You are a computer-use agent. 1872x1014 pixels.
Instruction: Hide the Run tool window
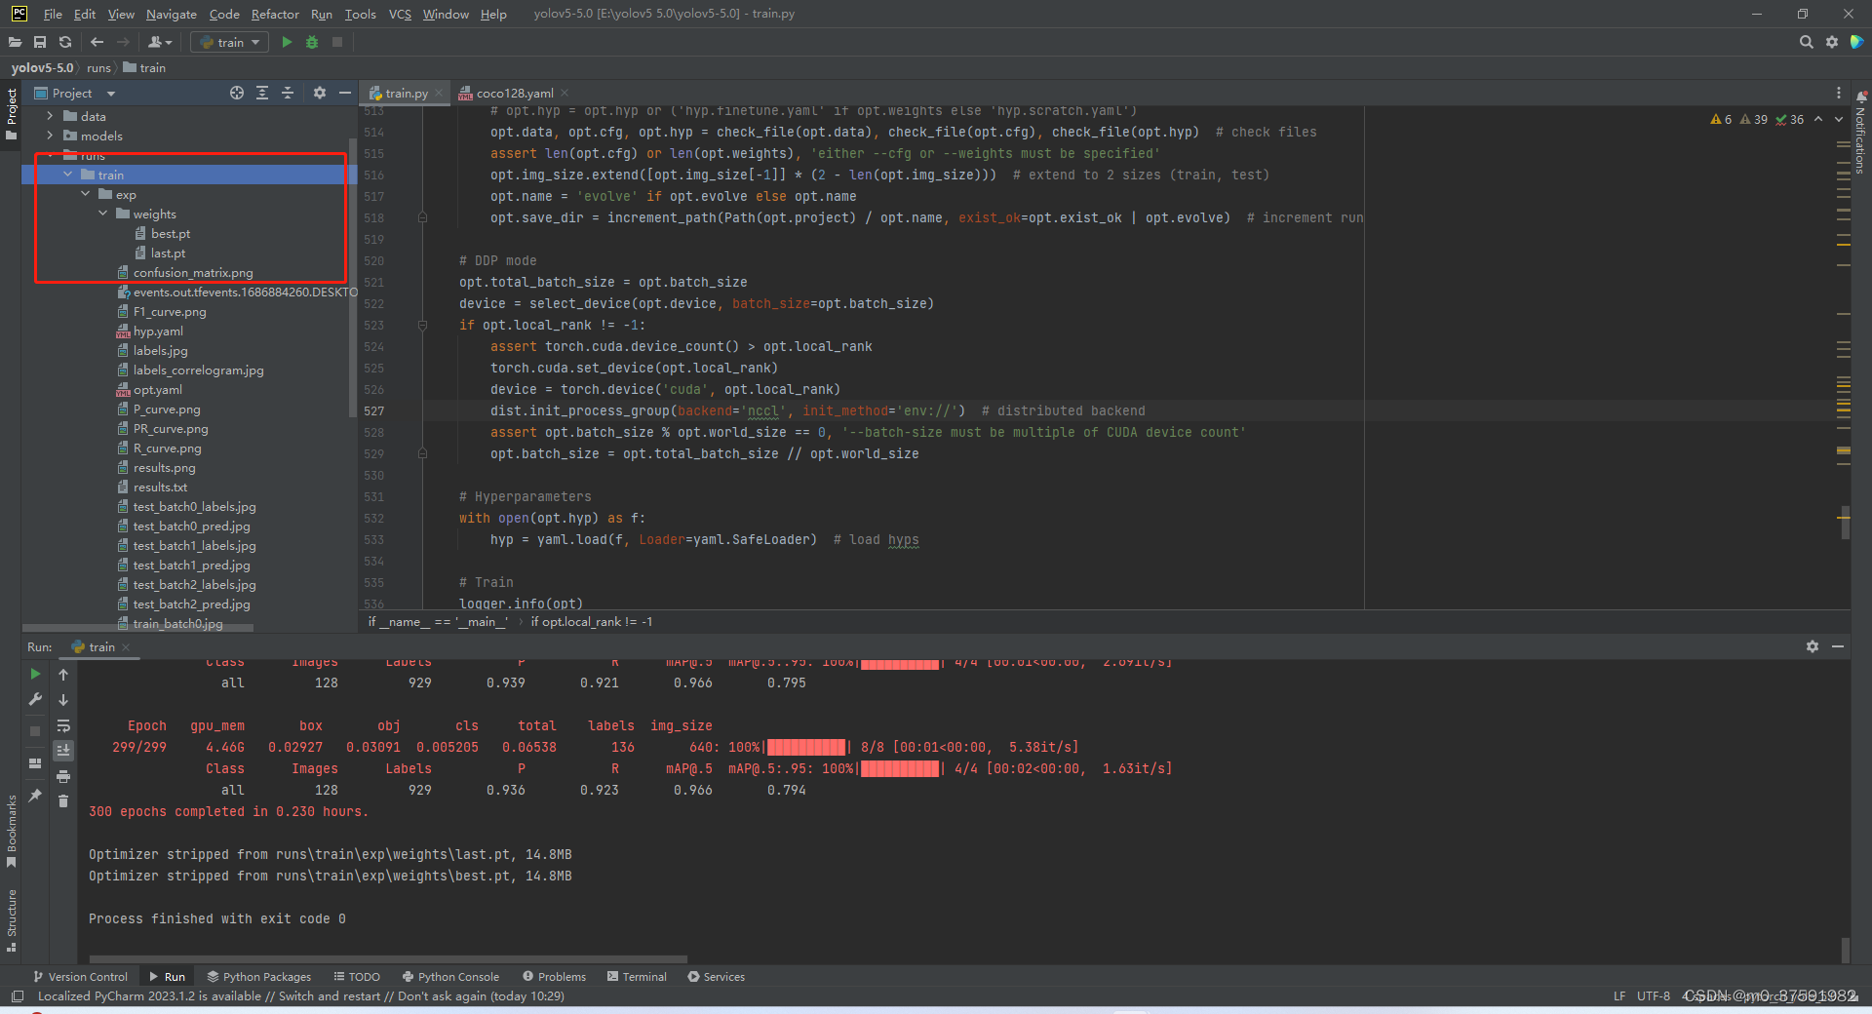[x=1838, y=646]
